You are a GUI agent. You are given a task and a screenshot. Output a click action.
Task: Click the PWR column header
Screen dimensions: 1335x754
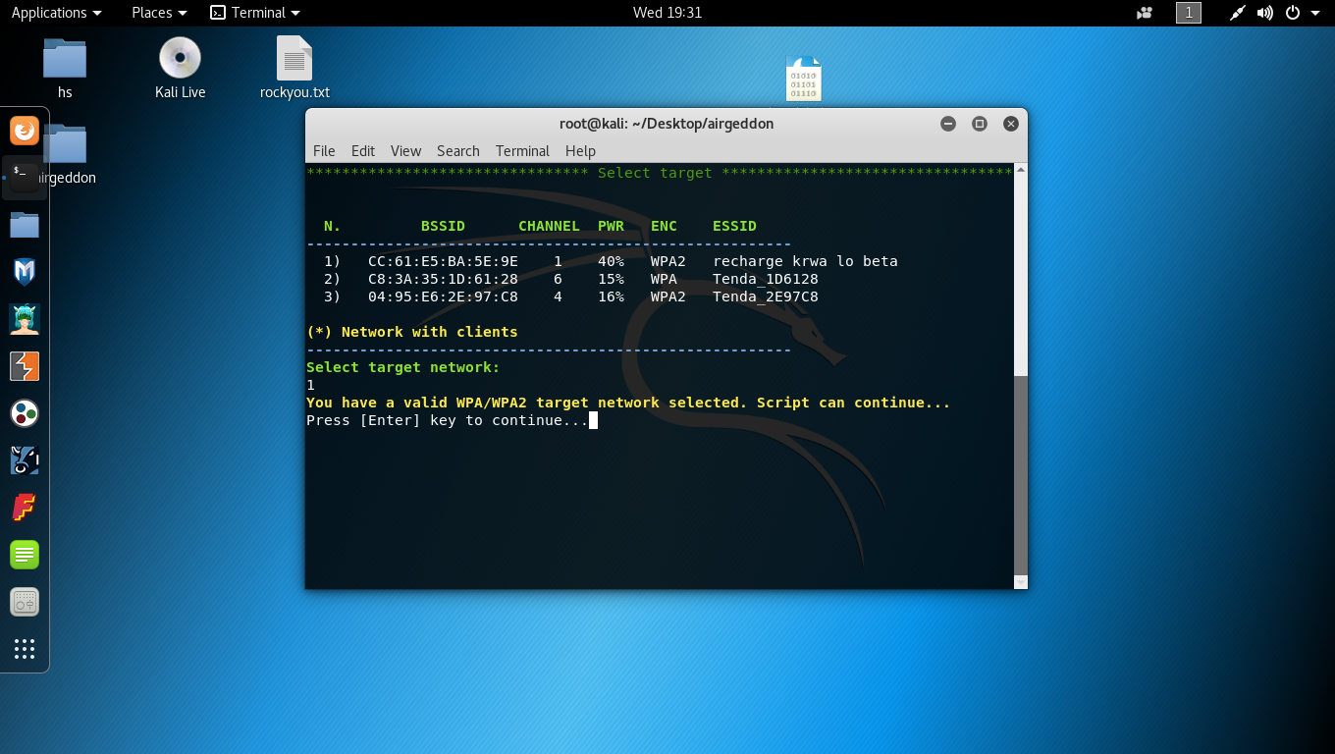coord(611,226)
